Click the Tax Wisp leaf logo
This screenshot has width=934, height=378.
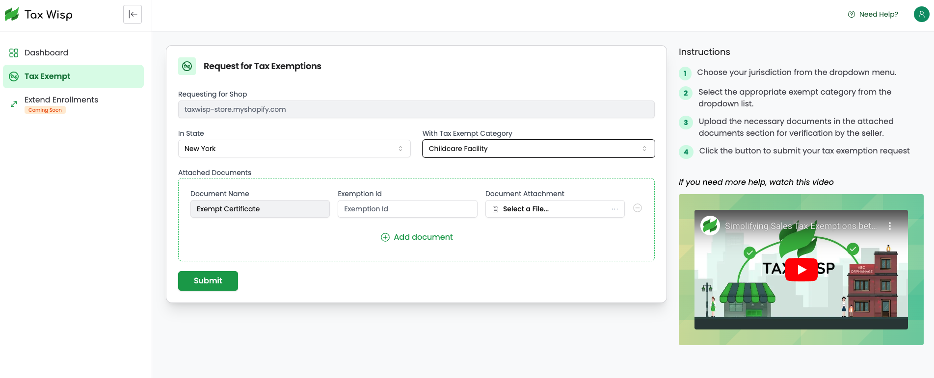tap(12, 14)
